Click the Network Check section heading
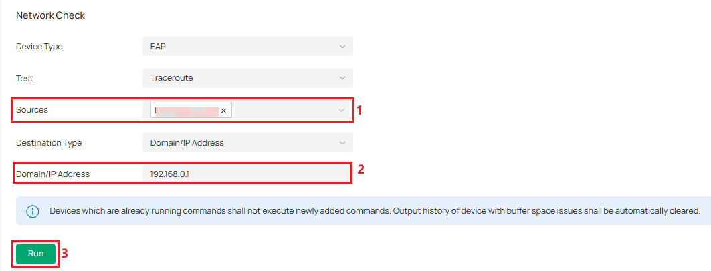Viewport: 711px width, 271px height. [50, 15]
